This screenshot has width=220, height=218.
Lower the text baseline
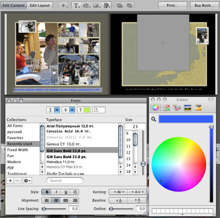[118, 200]
